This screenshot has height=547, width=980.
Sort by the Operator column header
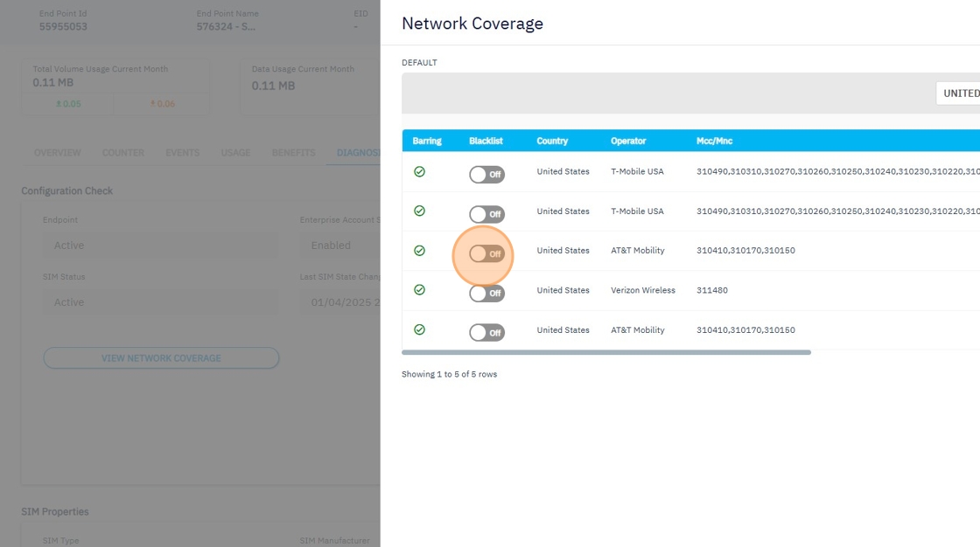(628, 142)
